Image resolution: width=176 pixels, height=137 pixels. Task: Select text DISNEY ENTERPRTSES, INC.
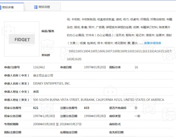[52, 83]
